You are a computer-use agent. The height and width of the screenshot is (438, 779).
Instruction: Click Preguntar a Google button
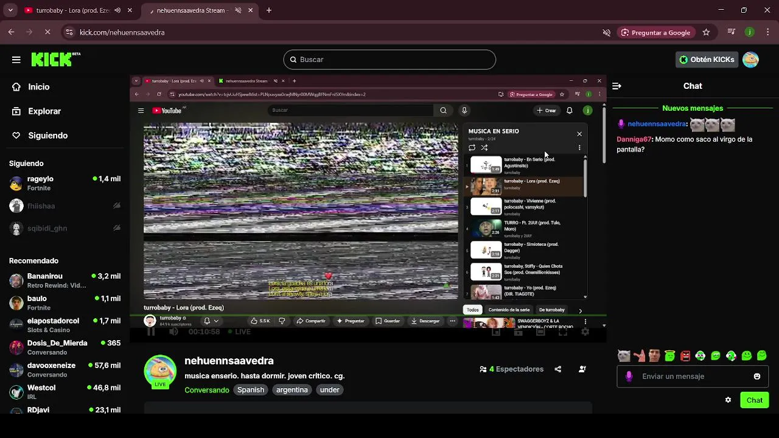(x=656, y=32)
